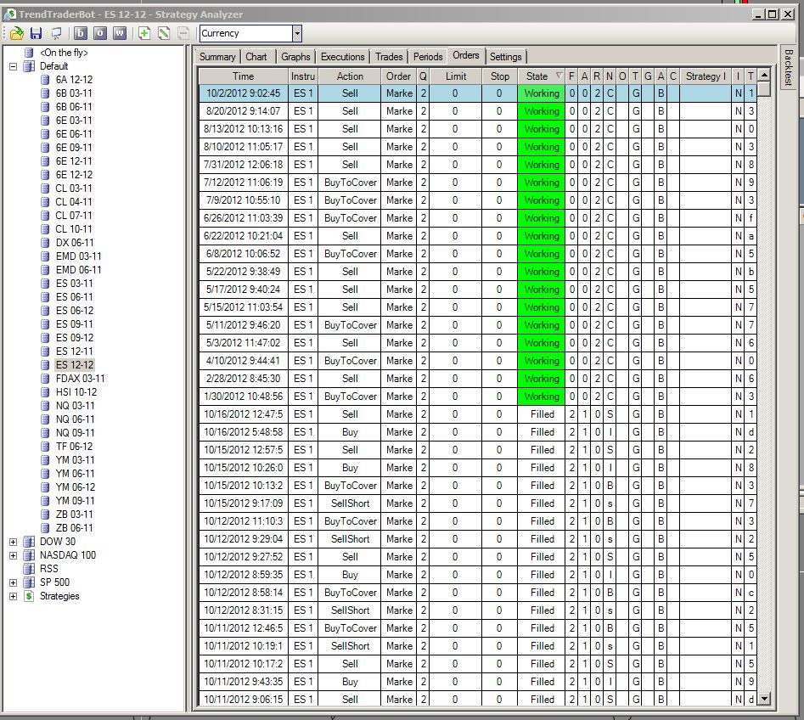The image size is (804, 720).
Task: Click the database icon beside FDAX 03-11
Action: tap(45, 379)
